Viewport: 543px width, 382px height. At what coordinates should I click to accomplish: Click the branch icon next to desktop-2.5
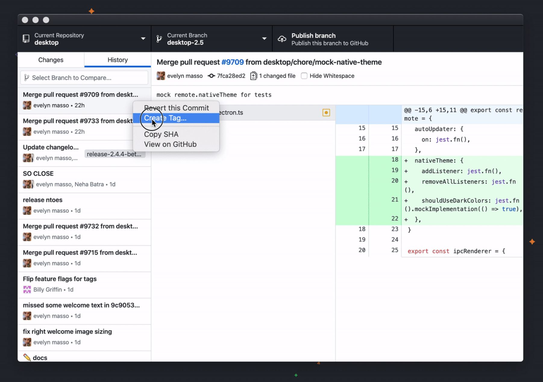click(x=159, y=39)
